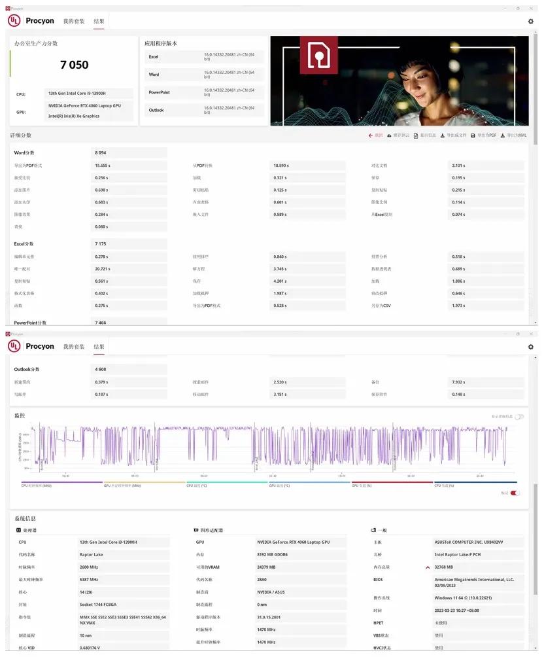Click the export as PDF disk icon

point(473,135)
